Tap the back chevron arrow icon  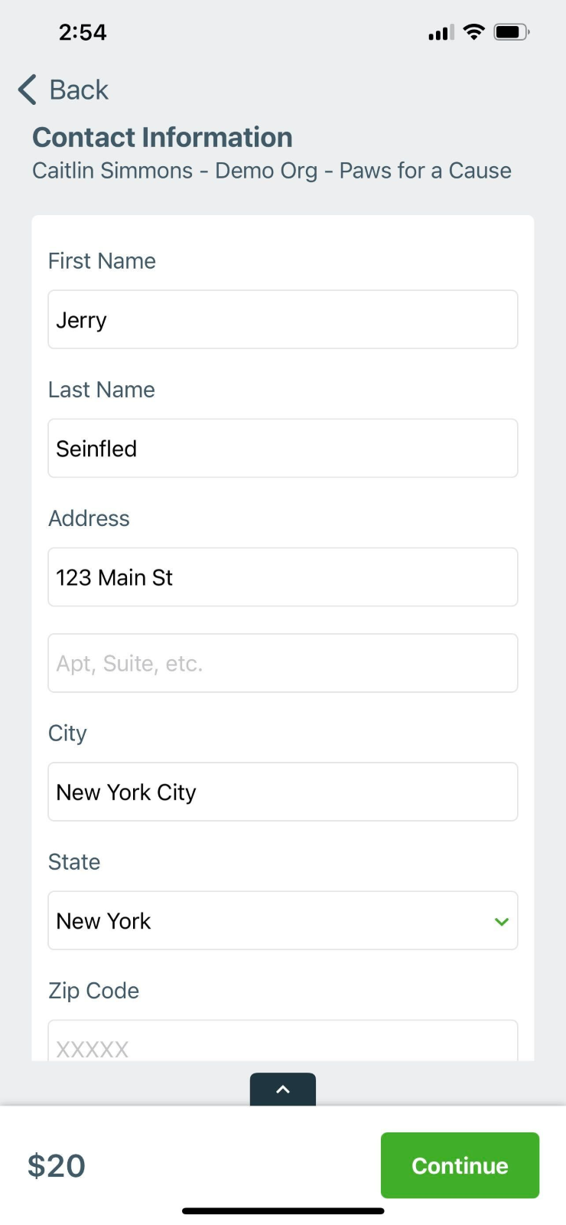click(28, 90)
